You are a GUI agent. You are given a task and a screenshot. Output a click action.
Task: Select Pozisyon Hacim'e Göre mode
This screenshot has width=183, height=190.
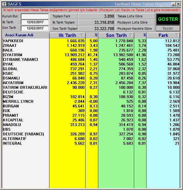(135, 29)
